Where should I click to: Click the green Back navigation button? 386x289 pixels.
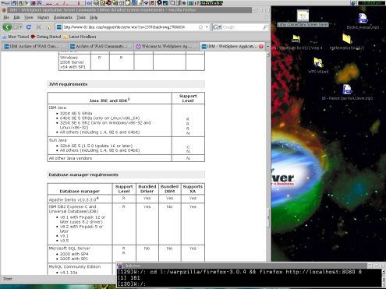pyautogui.click(x=7, y=26)
